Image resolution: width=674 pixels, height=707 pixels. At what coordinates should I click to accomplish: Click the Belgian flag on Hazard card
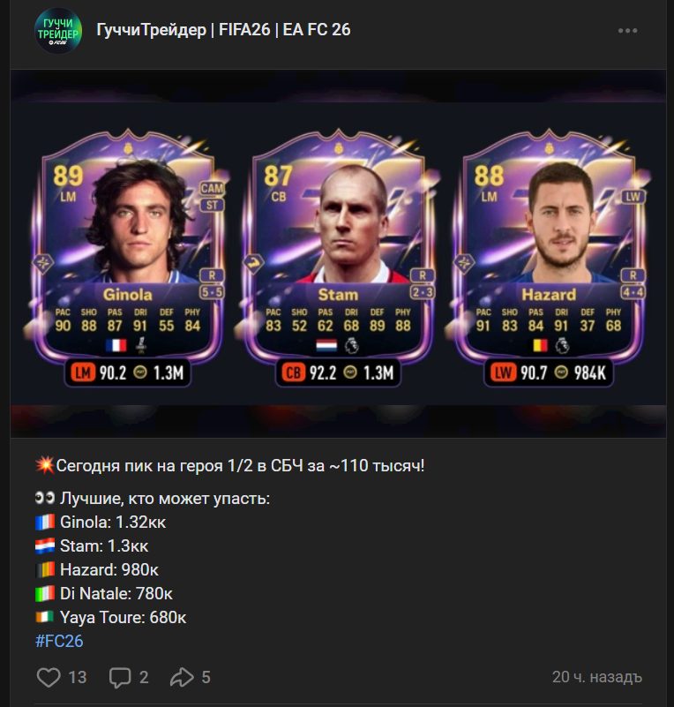(x=540, y=345)
